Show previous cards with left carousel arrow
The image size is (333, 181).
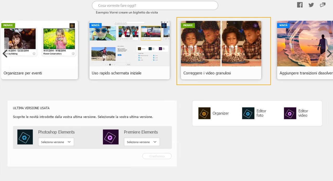4,54
